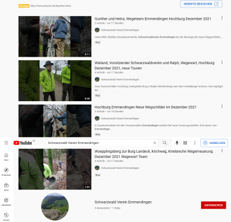231x222 pixels.
Task: Open Verlauf history in the sidebar
Action: tap(6, 217)
